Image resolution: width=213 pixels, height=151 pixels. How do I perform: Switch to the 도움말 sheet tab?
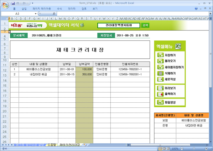pyautogui.click(x=51, y=145)
